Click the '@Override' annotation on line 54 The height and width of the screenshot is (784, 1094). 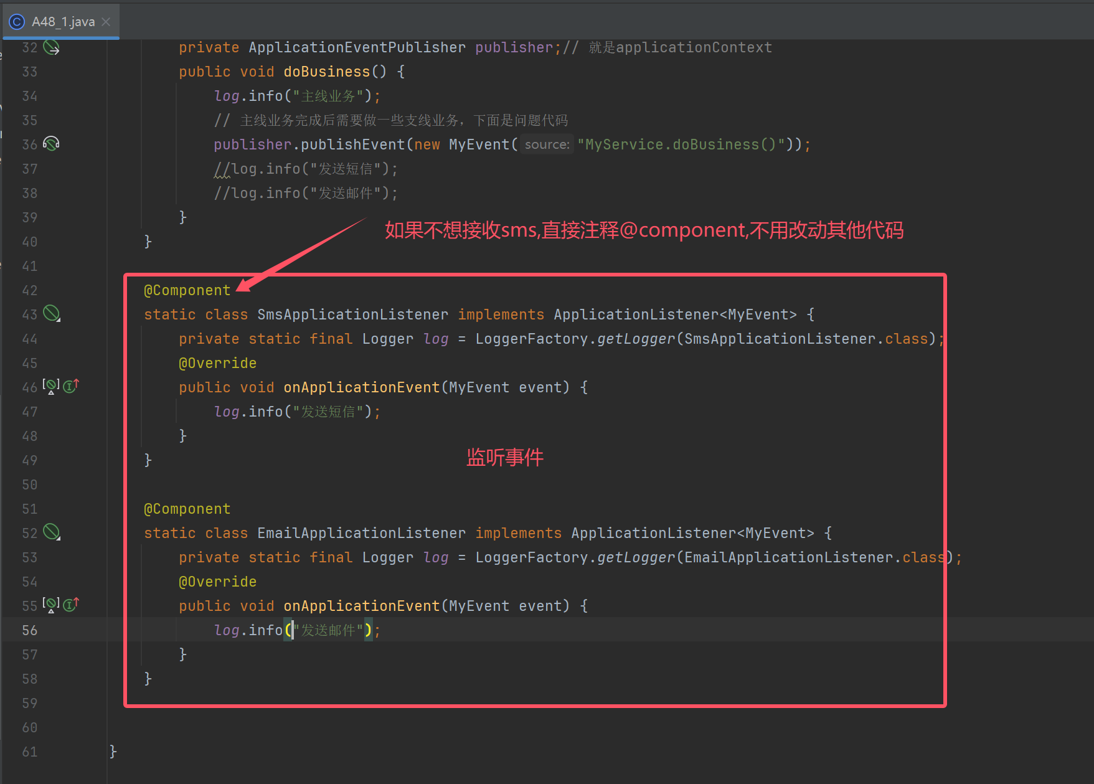pos(217,582)
